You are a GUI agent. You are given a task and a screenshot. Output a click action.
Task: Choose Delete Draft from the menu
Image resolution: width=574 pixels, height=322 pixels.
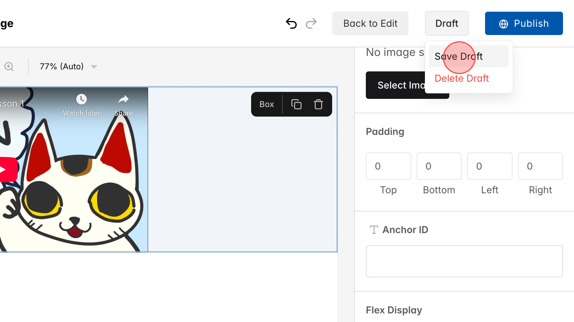point(461,78)
